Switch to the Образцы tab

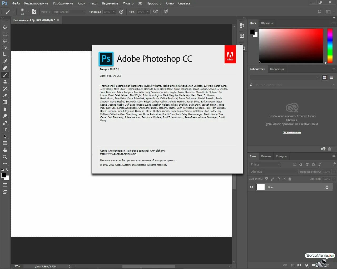click(267, 23)
